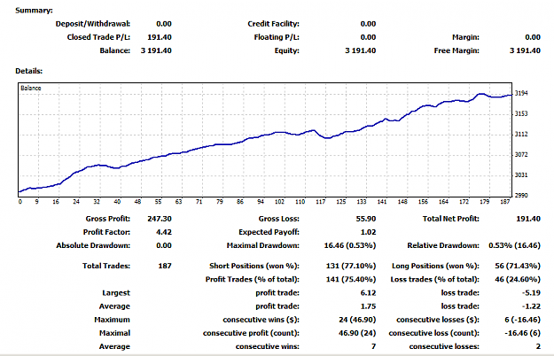Screen dimensions: 554x356
Task: Click the Gross Loss value 55.90
Action: coord(366,219)
